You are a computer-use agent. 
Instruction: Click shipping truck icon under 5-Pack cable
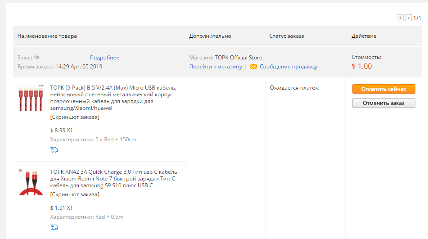[54, 150]
